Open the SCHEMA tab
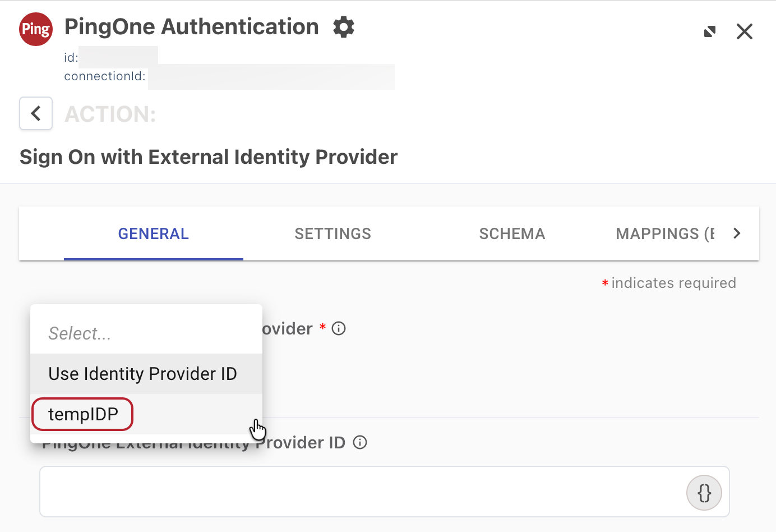This screenshot has width=776, height=532. tap(512, 233)
